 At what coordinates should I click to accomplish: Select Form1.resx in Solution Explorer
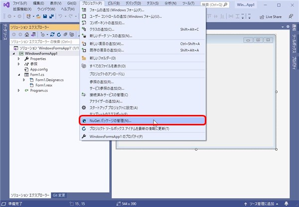tap(44, 85)
